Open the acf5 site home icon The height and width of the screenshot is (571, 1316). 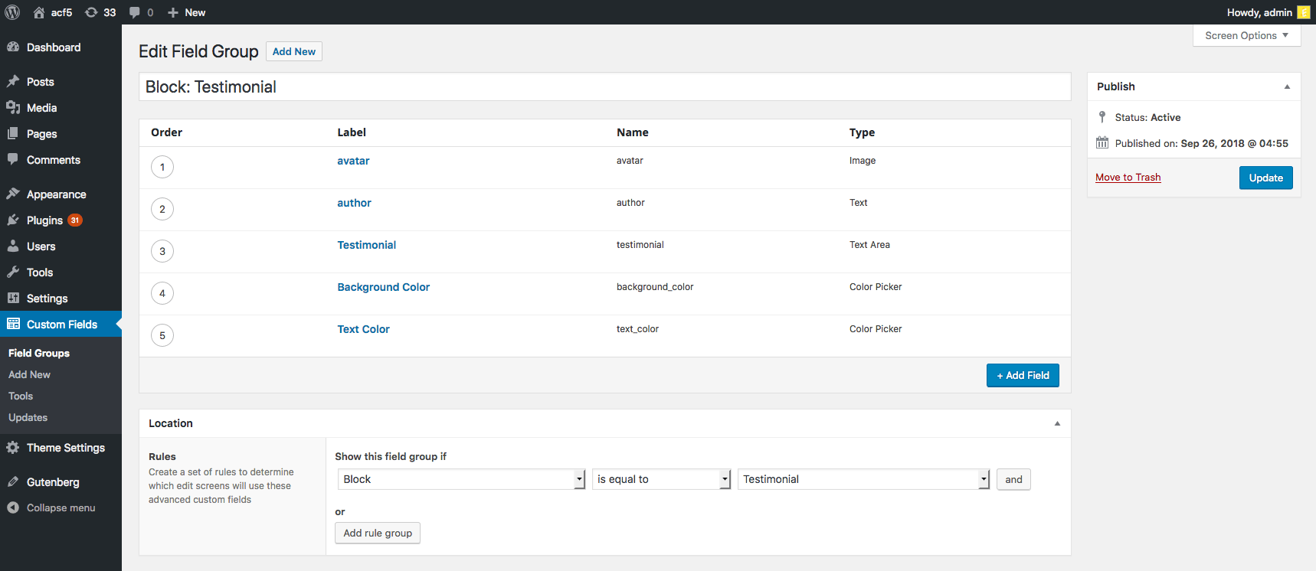tap(39, 12)
